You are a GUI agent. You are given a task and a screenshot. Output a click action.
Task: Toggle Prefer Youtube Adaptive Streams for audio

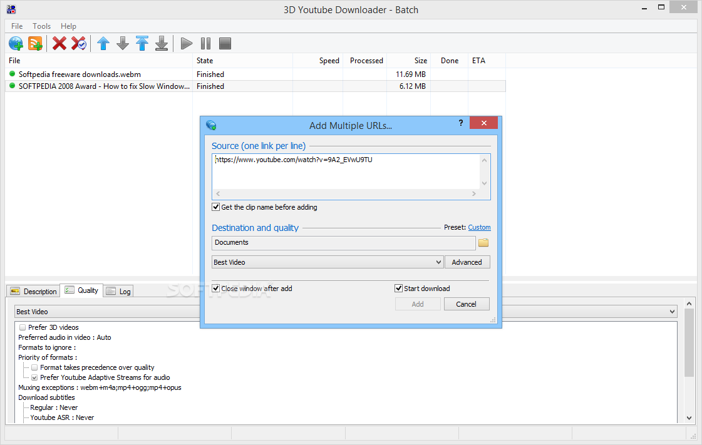tap(34, 377)
